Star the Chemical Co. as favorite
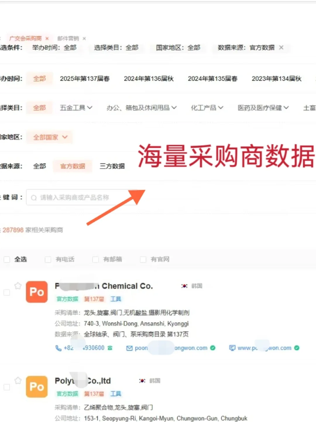This screenshot has height=422, width=316. 18,286
